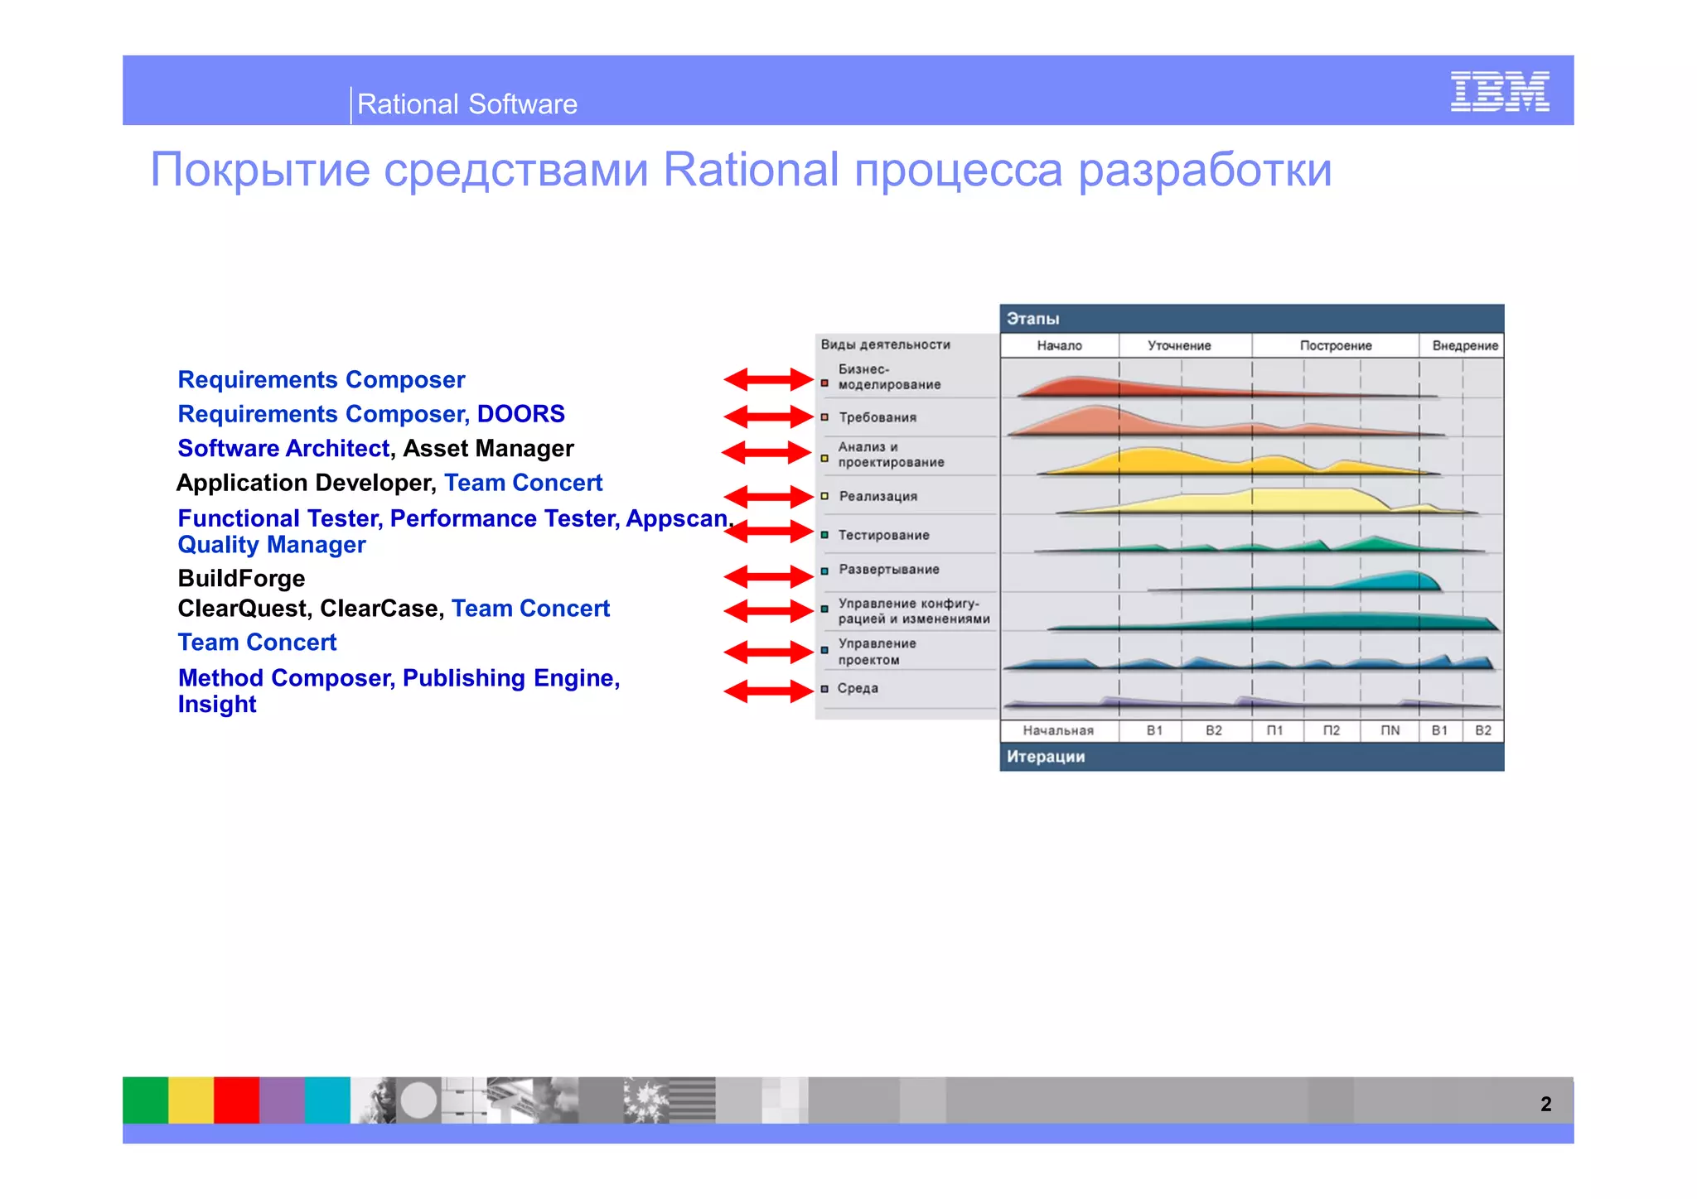This screenshot has width=1697, height=1199.
Task: Click the red arrow pointing to Среда
Action: (x=767, y=691)
